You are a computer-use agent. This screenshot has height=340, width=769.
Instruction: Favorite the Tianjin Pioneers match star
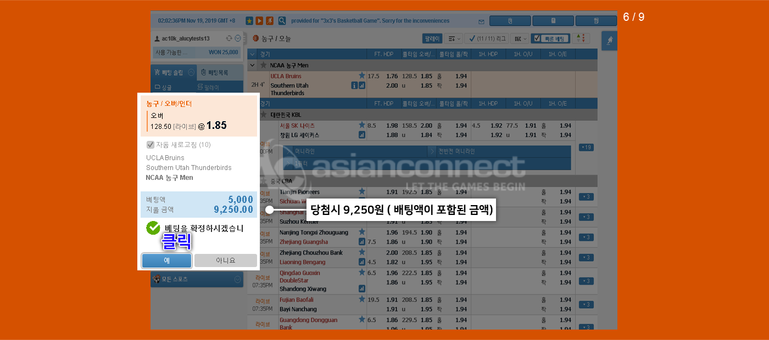click(362, 191)
